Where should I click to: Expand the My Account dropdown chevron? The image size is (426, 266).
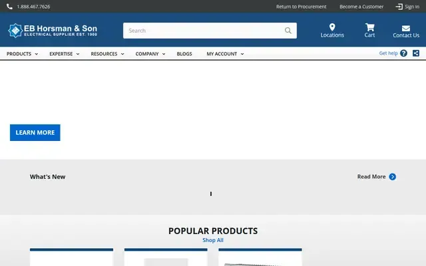point(242,54)
